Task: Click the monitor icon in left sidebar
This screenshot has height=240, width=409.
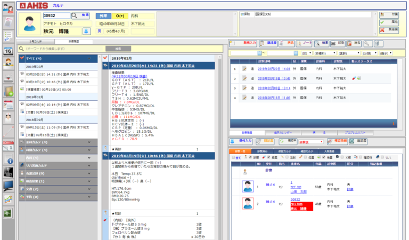Action: 8,186
